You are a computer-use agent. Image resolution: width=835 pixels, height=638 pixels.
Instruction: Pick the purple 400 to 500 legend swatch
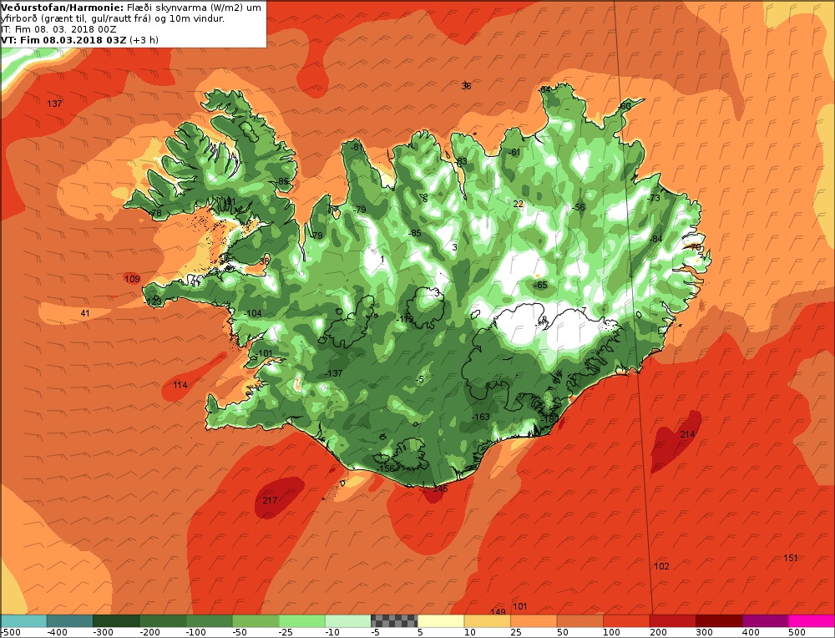[765, 621]
